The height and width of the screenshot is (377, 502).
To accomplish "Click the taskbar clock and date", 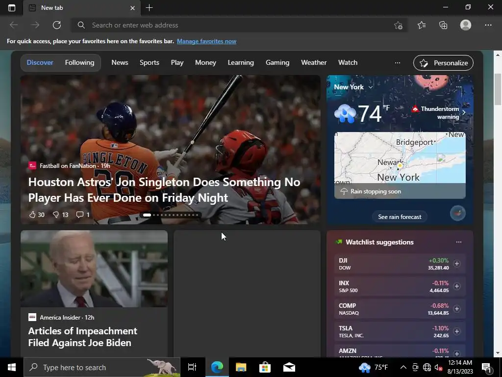I will pyautogui.click(x=460, y=367).
